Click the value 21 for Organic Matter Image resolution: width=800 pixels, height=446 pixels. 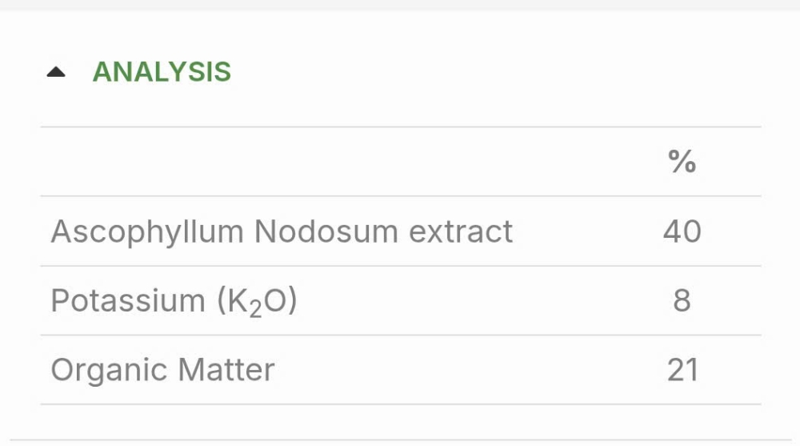tap(682, 370)
